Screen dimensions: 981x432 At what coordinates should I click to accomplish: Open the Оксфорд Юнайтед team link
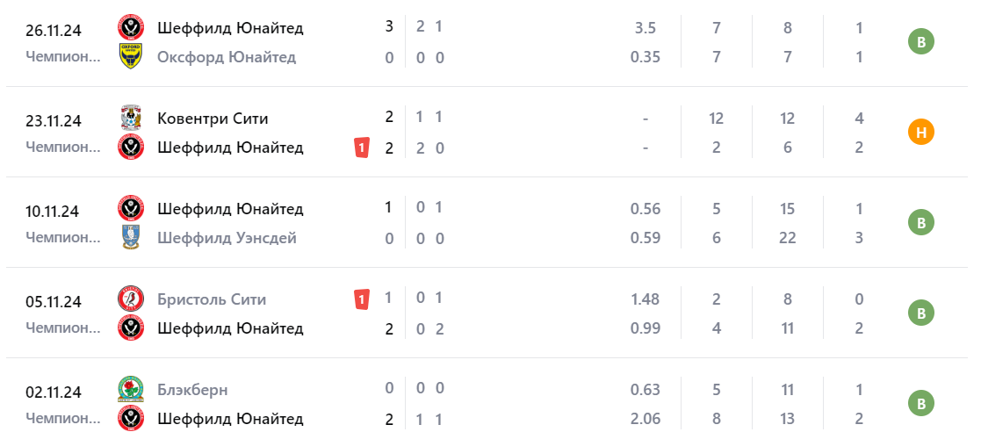pos(227,57)
